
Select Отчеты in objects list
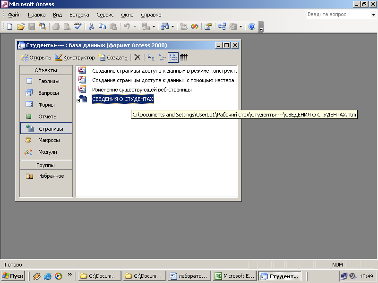(x=46, y=117)
